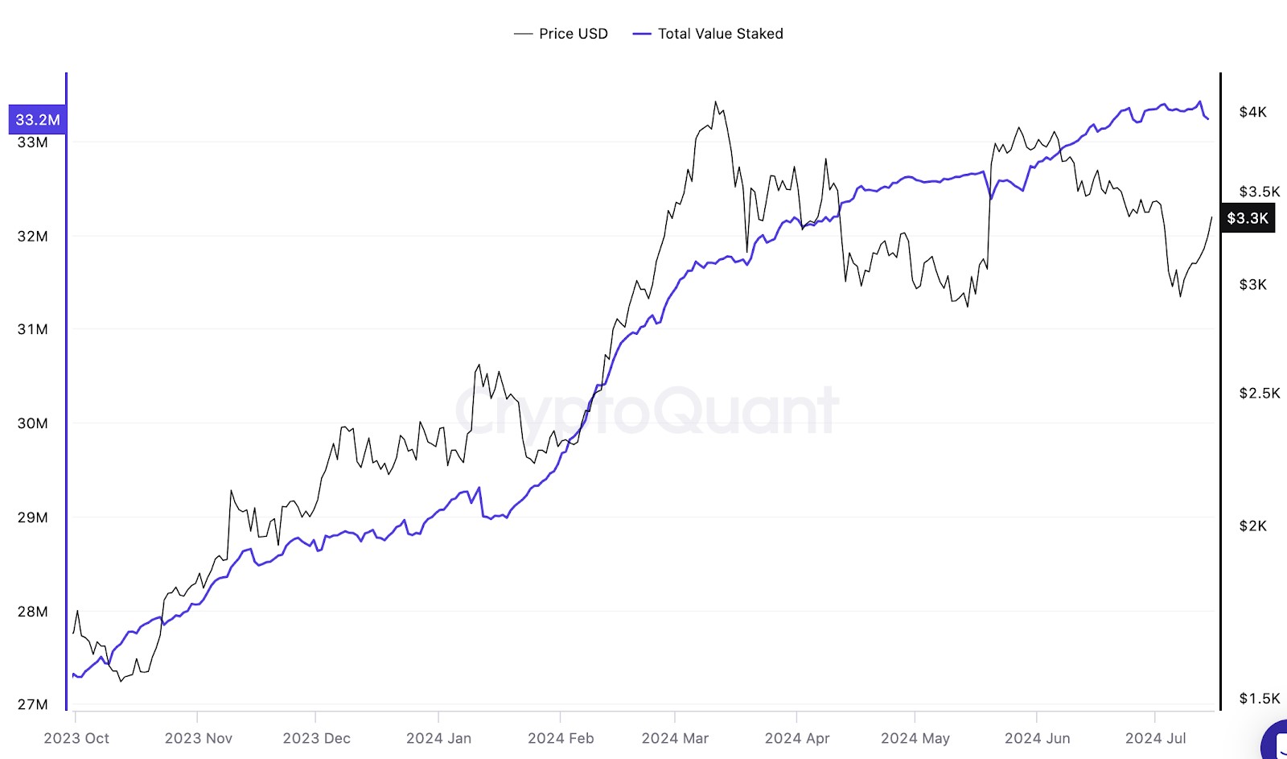Click the CryptoQuant watermark in chart center
The width and height of the screenshot is (1287, 759).
647,410
